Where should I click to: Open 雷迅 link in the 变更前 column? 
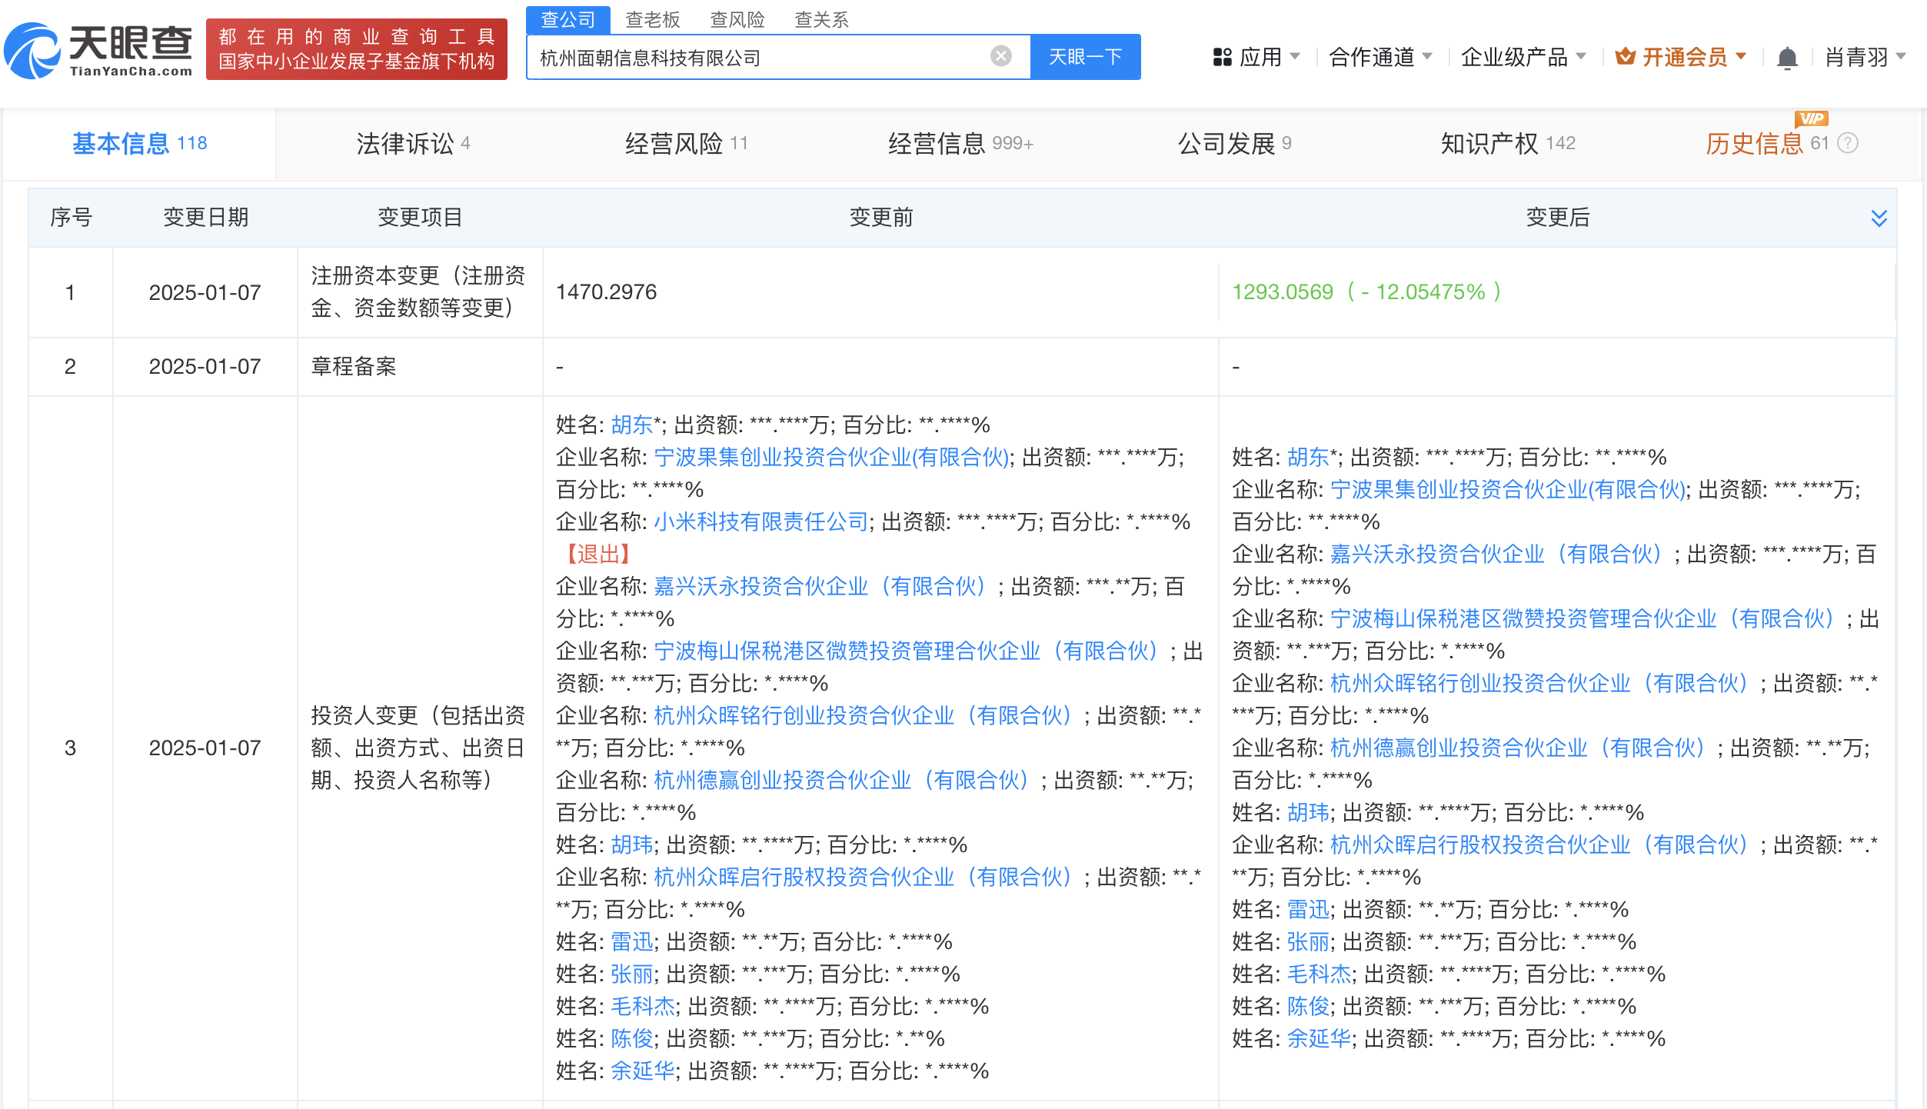[x=631, y=941]
